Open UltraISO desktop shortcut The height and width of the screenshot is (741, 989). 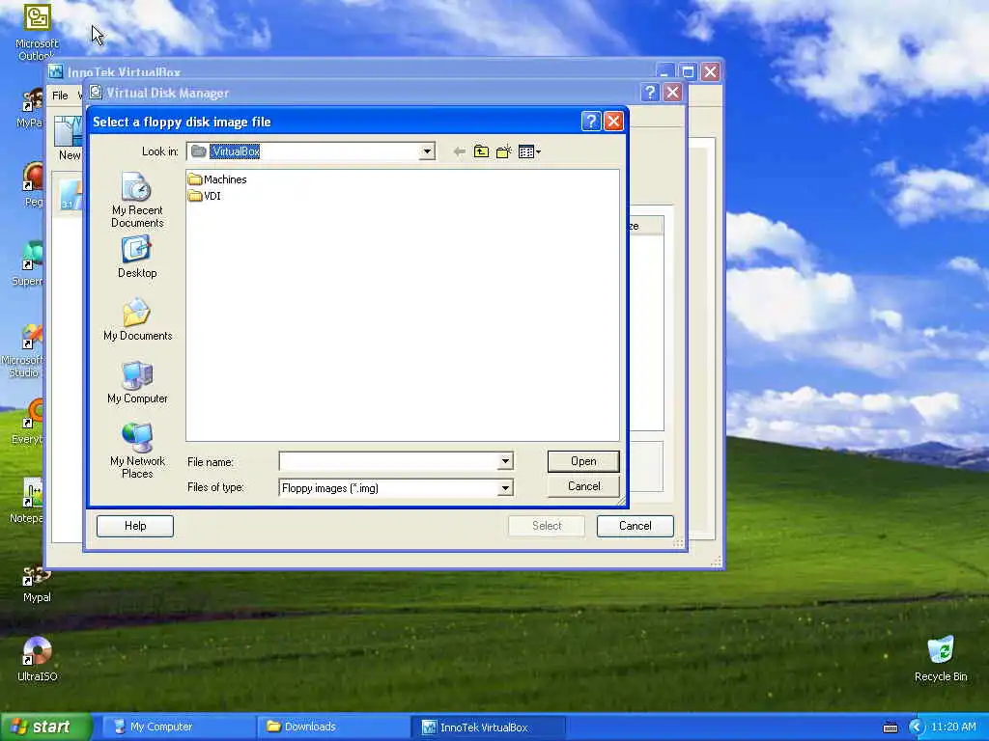(37, 659)
